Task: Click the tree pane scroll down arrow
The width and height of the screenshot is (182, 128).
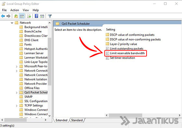Action: 49,116
